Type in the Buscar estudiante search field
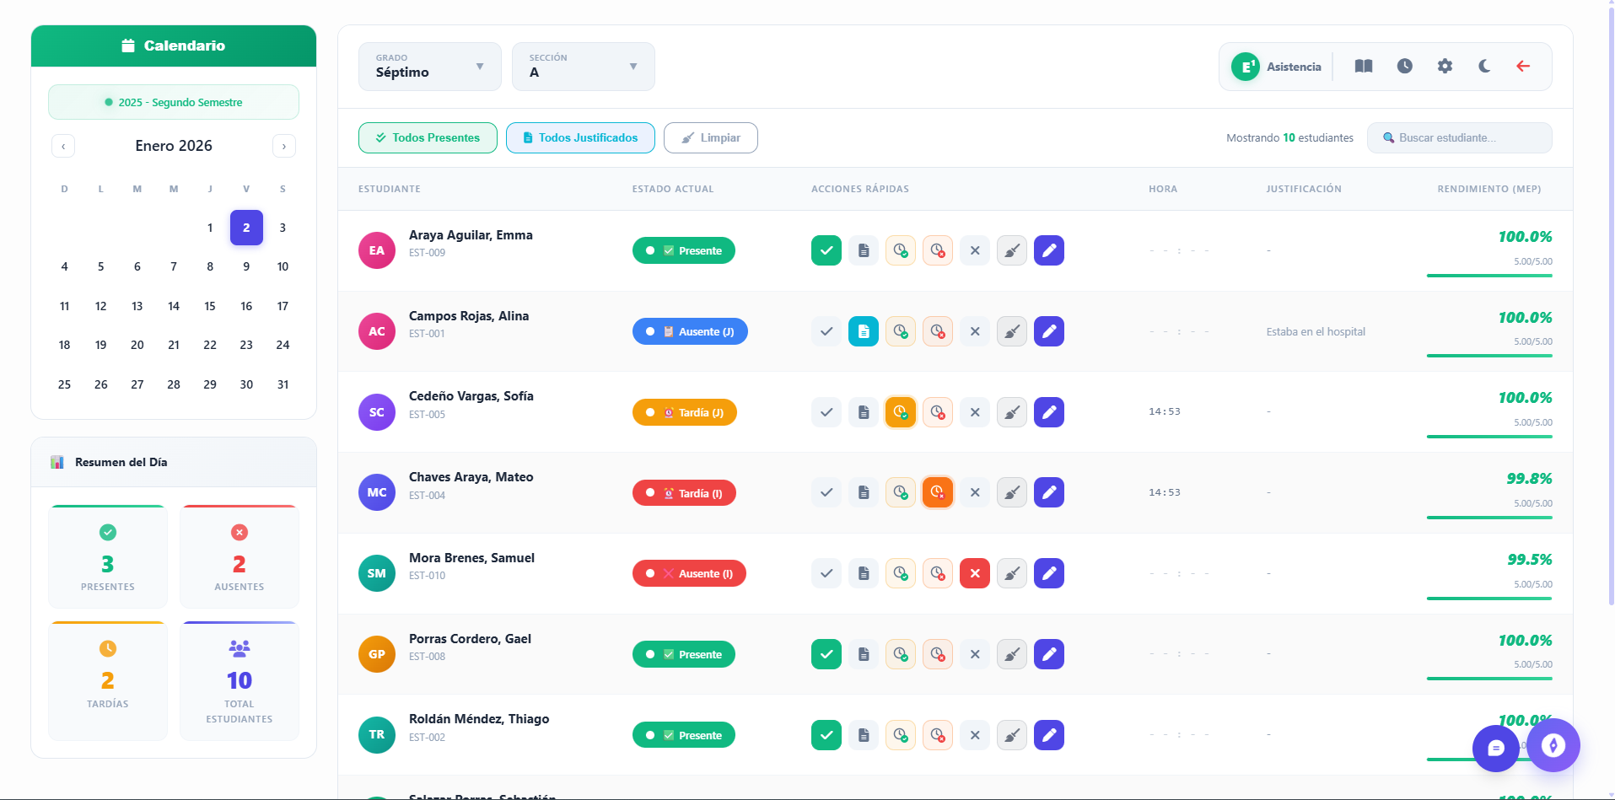Viewport: 1615px width, 800px height. [x=1467, y=137]
